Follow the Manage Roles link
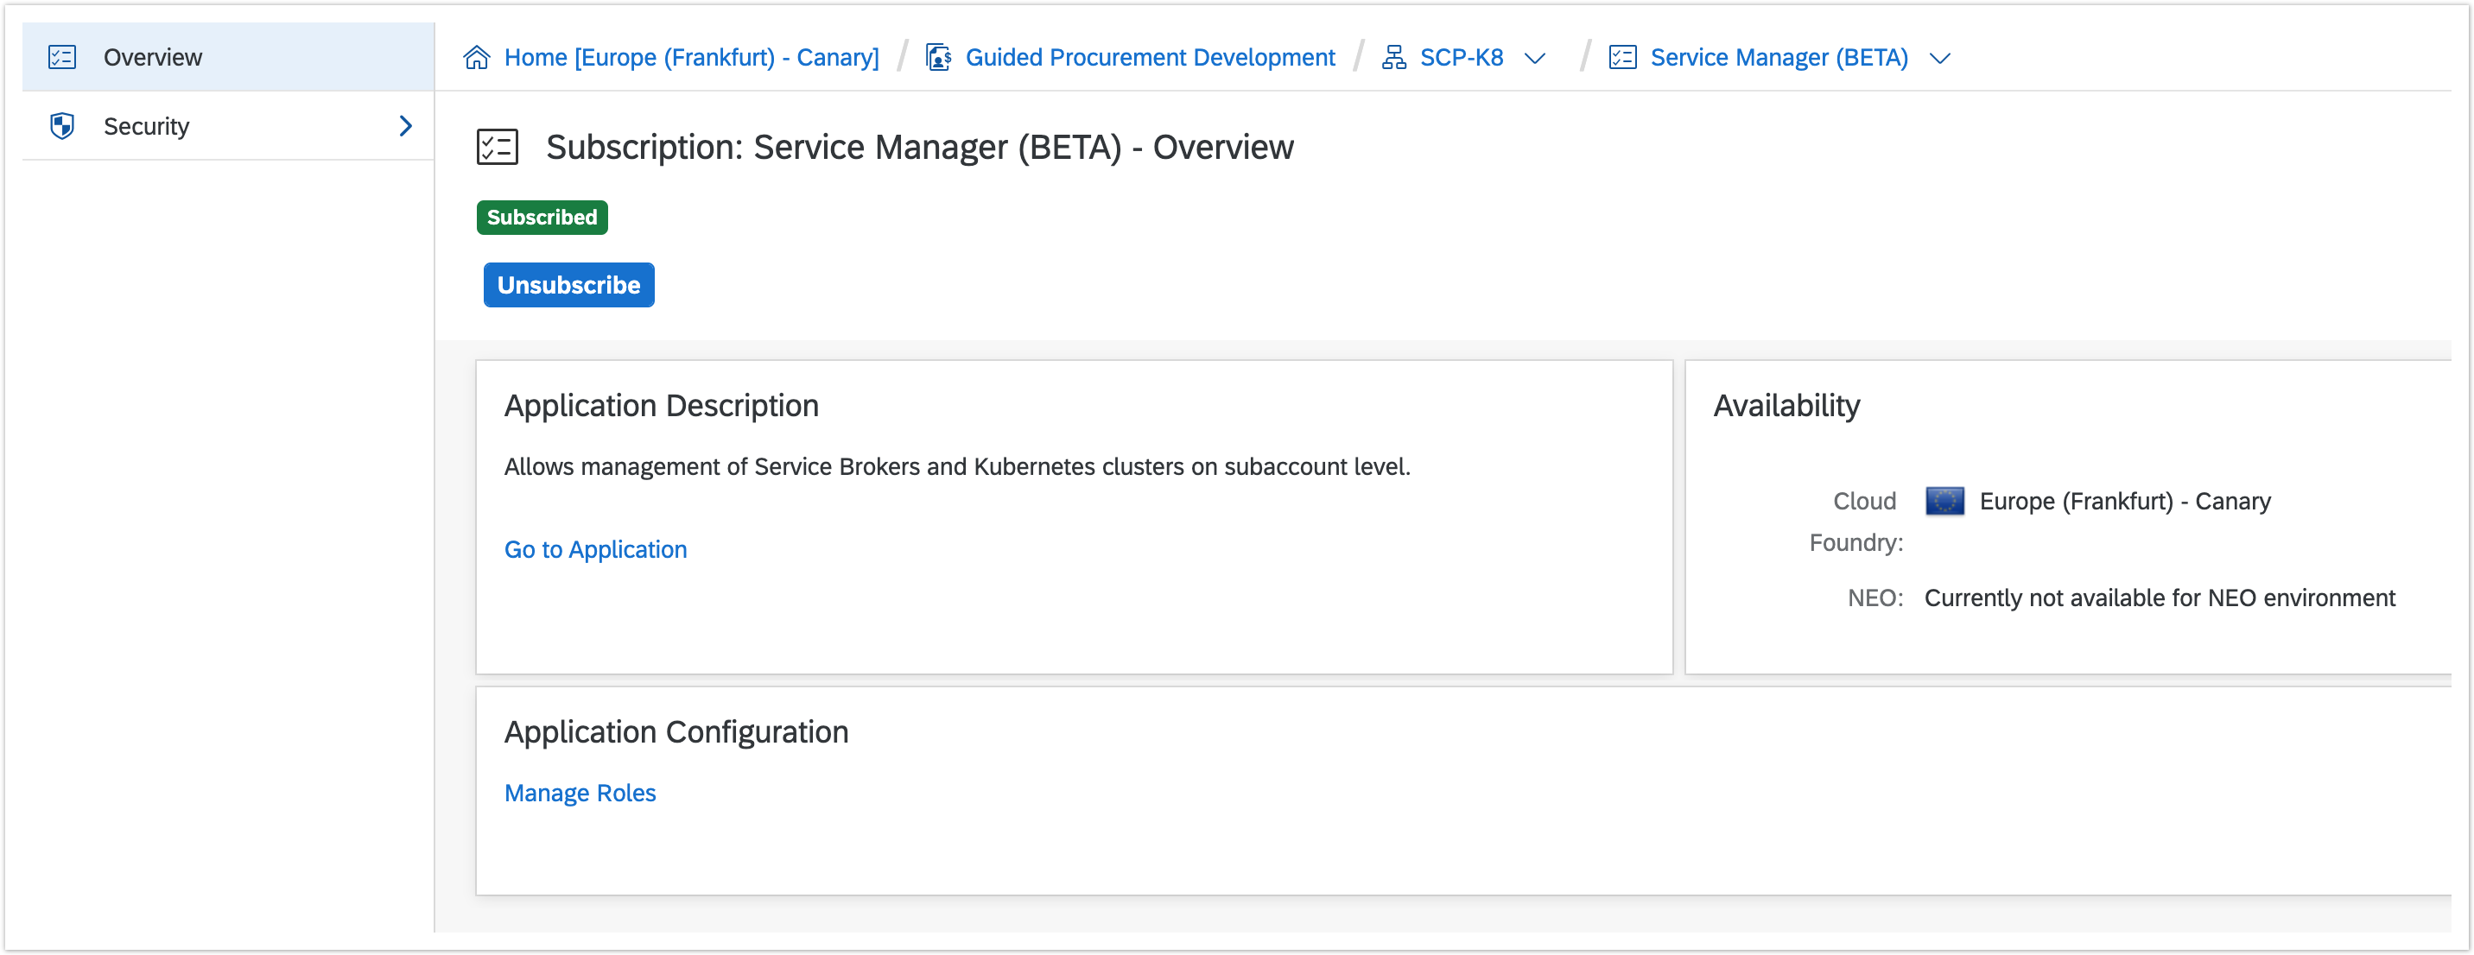This screenshot has height=955, width=2474. [580, 793]
